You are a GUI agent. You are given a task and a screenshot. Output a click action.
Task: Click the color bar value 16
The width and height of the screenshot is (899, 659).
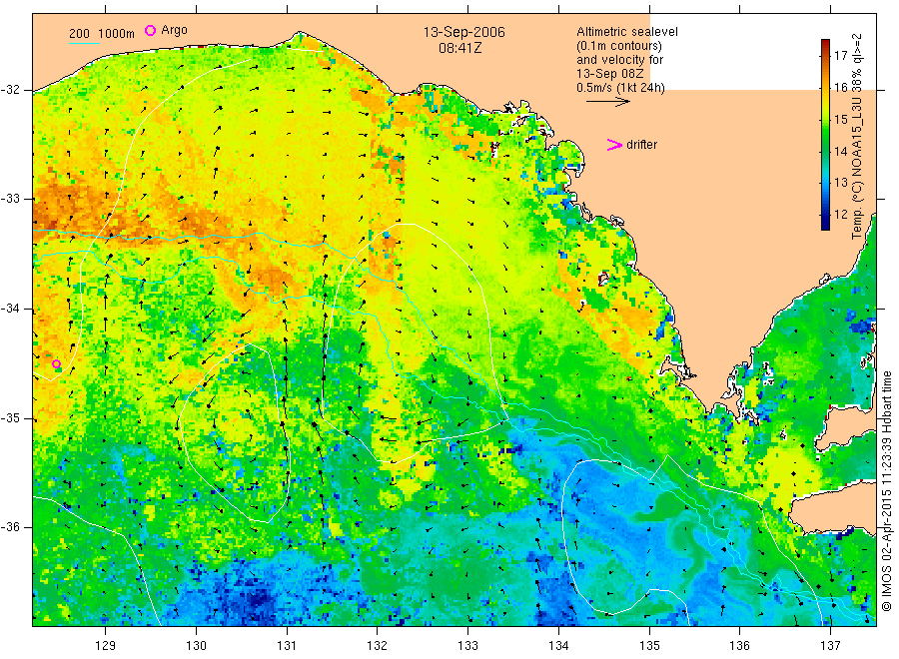[x=840, y=88]
